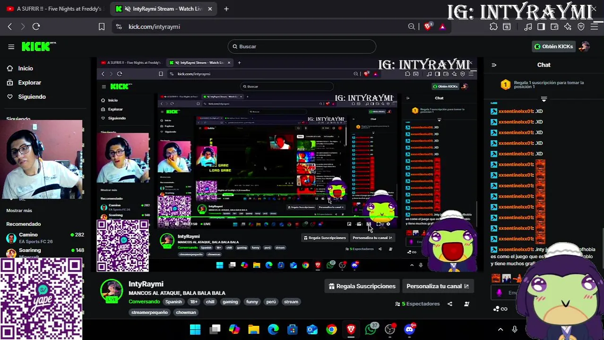The height and width of the screenshot is (340, 604).
Task: Select the 18+ tag
Action: (x=194, y=302)
